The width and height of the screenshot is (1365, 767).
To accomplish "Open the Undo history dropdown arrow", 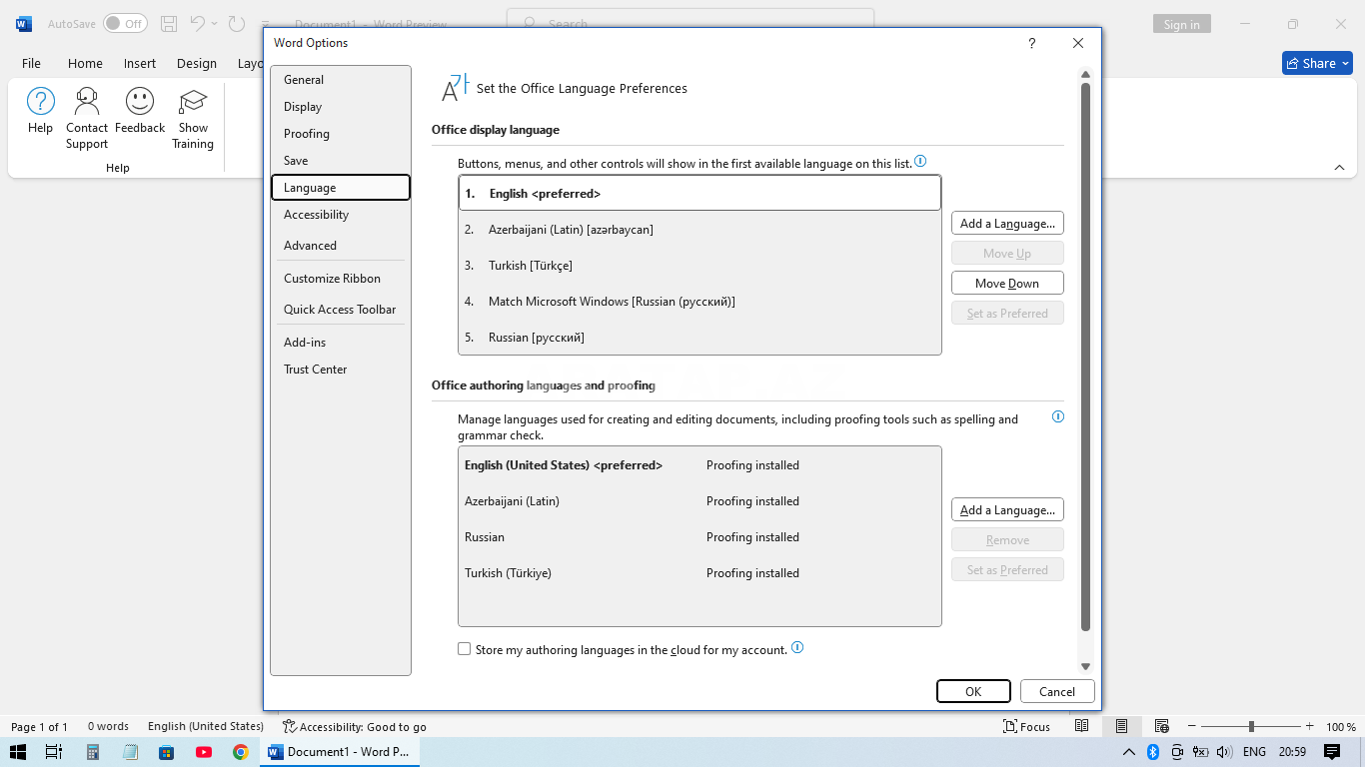I will point(214,24).
